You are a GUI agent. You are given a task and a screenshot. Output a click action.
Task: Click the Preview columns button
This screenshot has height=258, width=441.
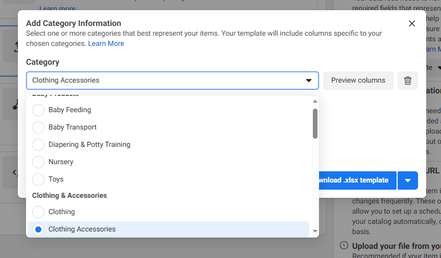358,81
